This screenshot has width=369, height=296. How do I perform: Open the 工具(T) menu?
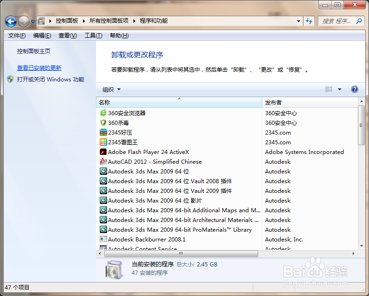(93, 36)
